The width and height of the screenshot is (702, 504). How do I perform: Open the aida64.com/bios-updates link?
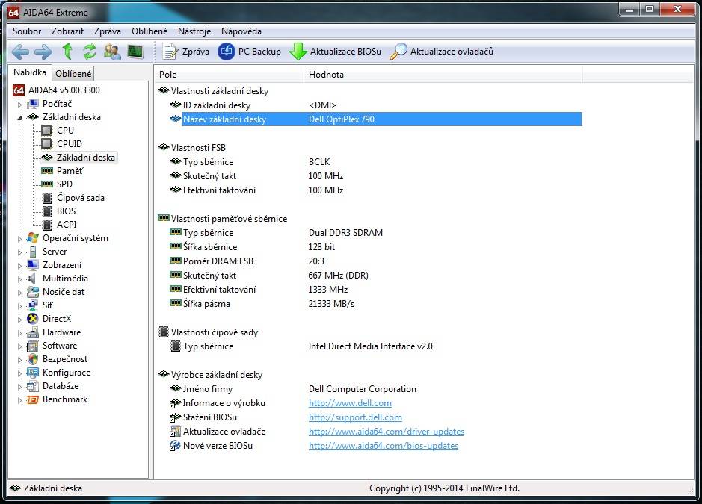(384, 446)
